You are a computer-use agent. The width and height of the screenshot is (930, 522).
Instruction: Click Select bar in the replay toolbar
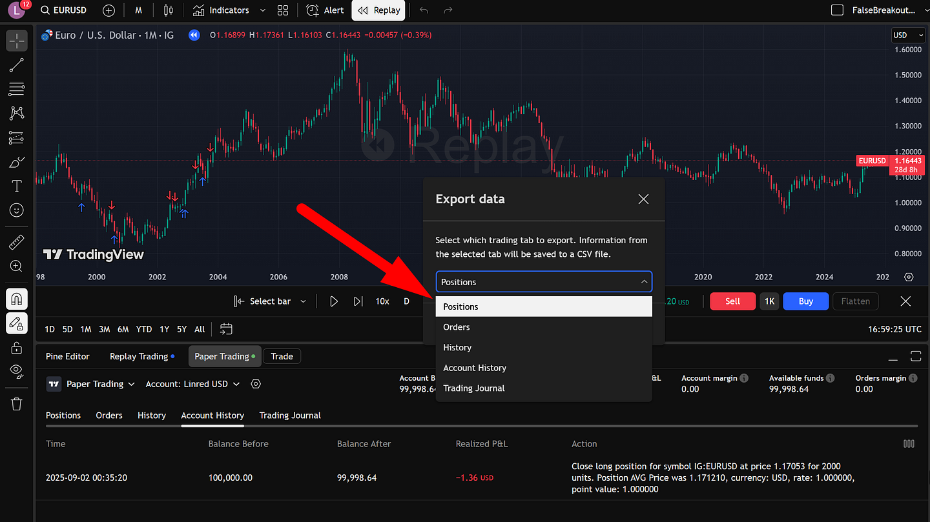262,301
